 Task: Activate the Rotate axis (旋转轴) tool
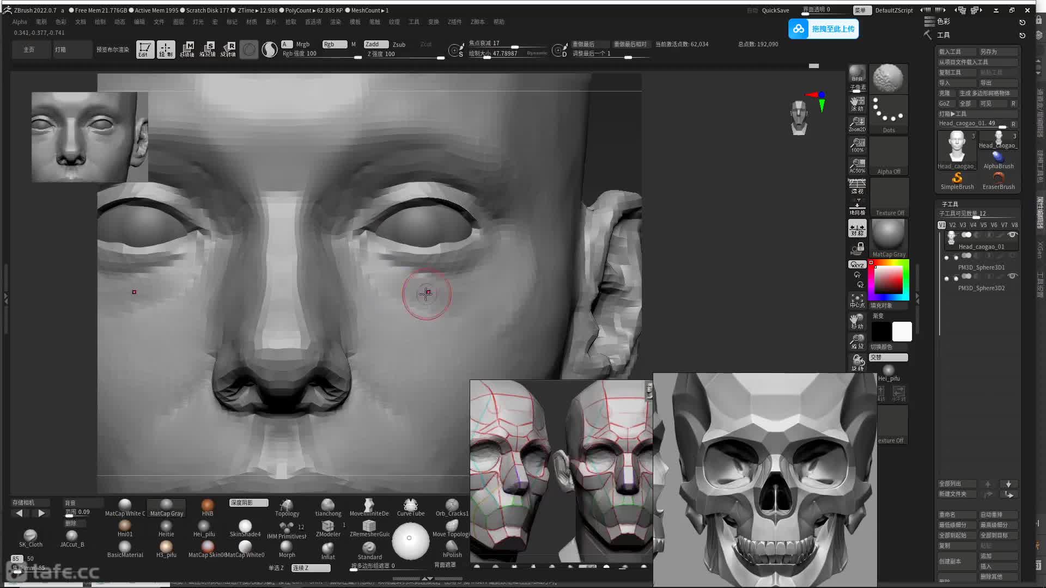point(228,50)
